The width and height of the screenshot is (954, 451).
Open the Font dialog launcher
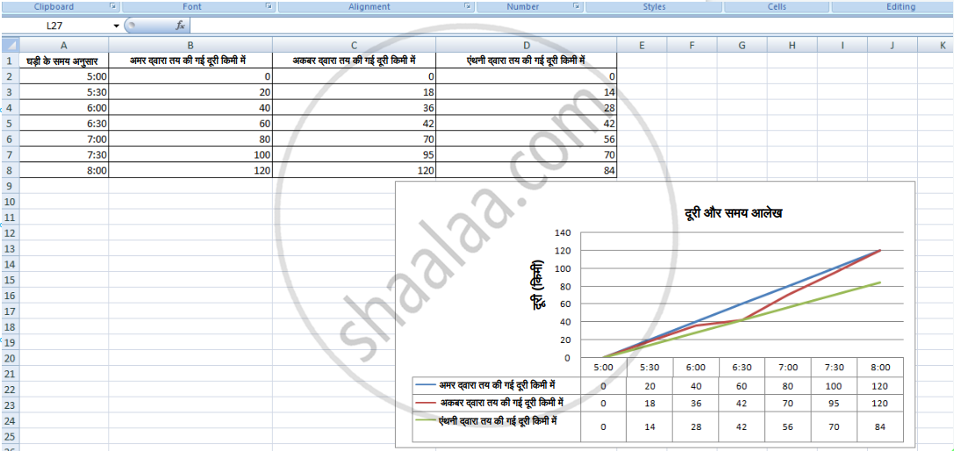point(269,7)
